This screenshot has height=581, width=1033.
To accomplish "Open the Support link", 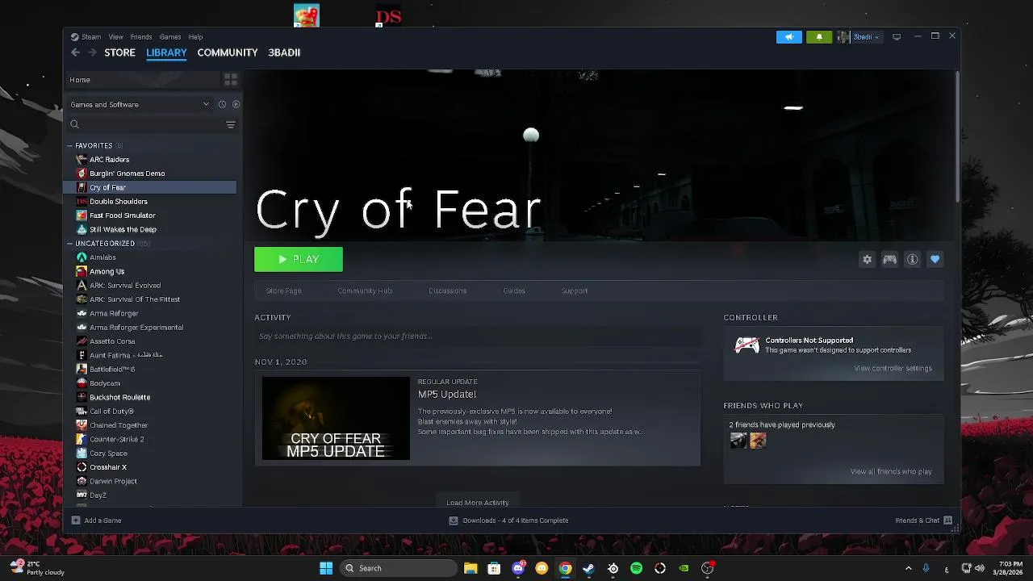I will [575, 290].
